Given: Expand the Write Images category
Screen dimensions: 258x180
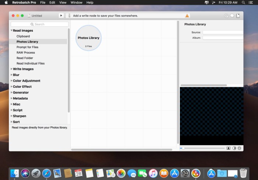Looking at the screenshot, I should [x=11, y=69].
